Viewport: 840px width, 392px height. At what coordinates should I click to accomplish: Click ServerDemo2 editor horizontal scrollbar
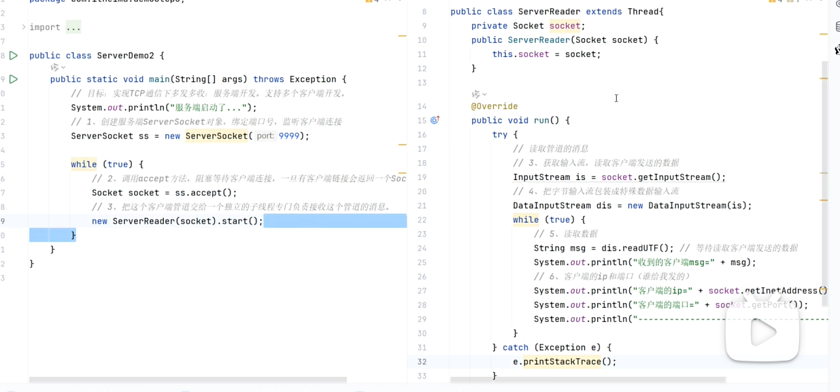tap(188, 380)
